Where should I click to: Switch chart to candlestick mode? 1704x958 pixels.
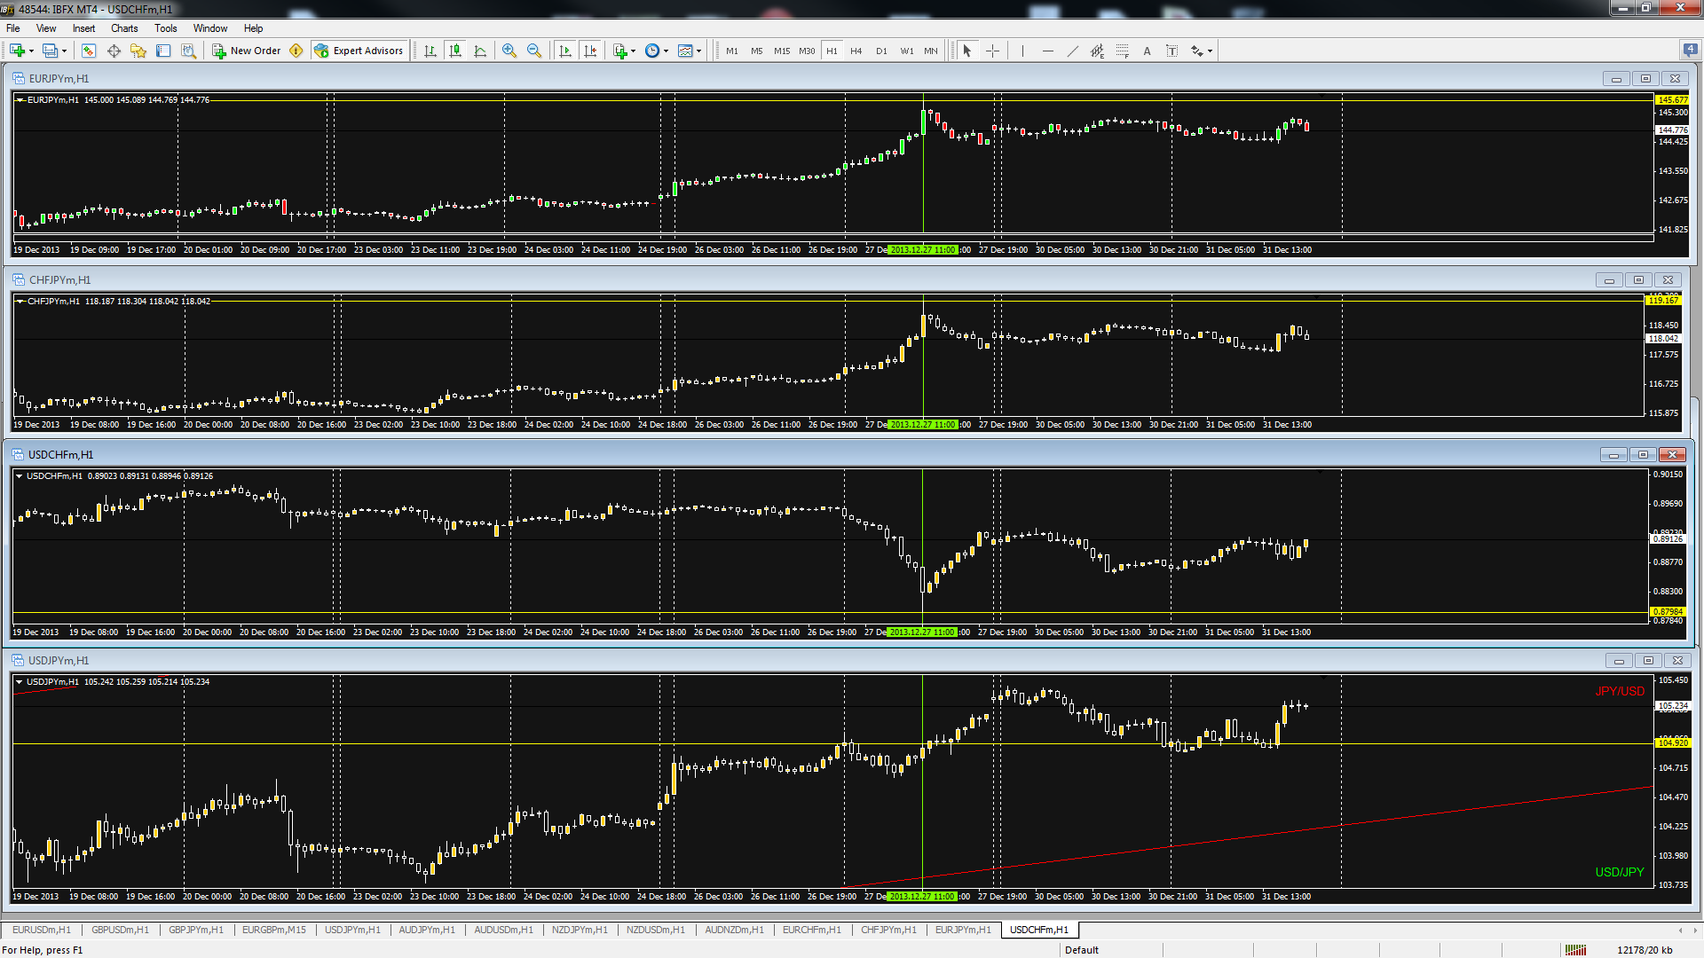pos(455,51)
